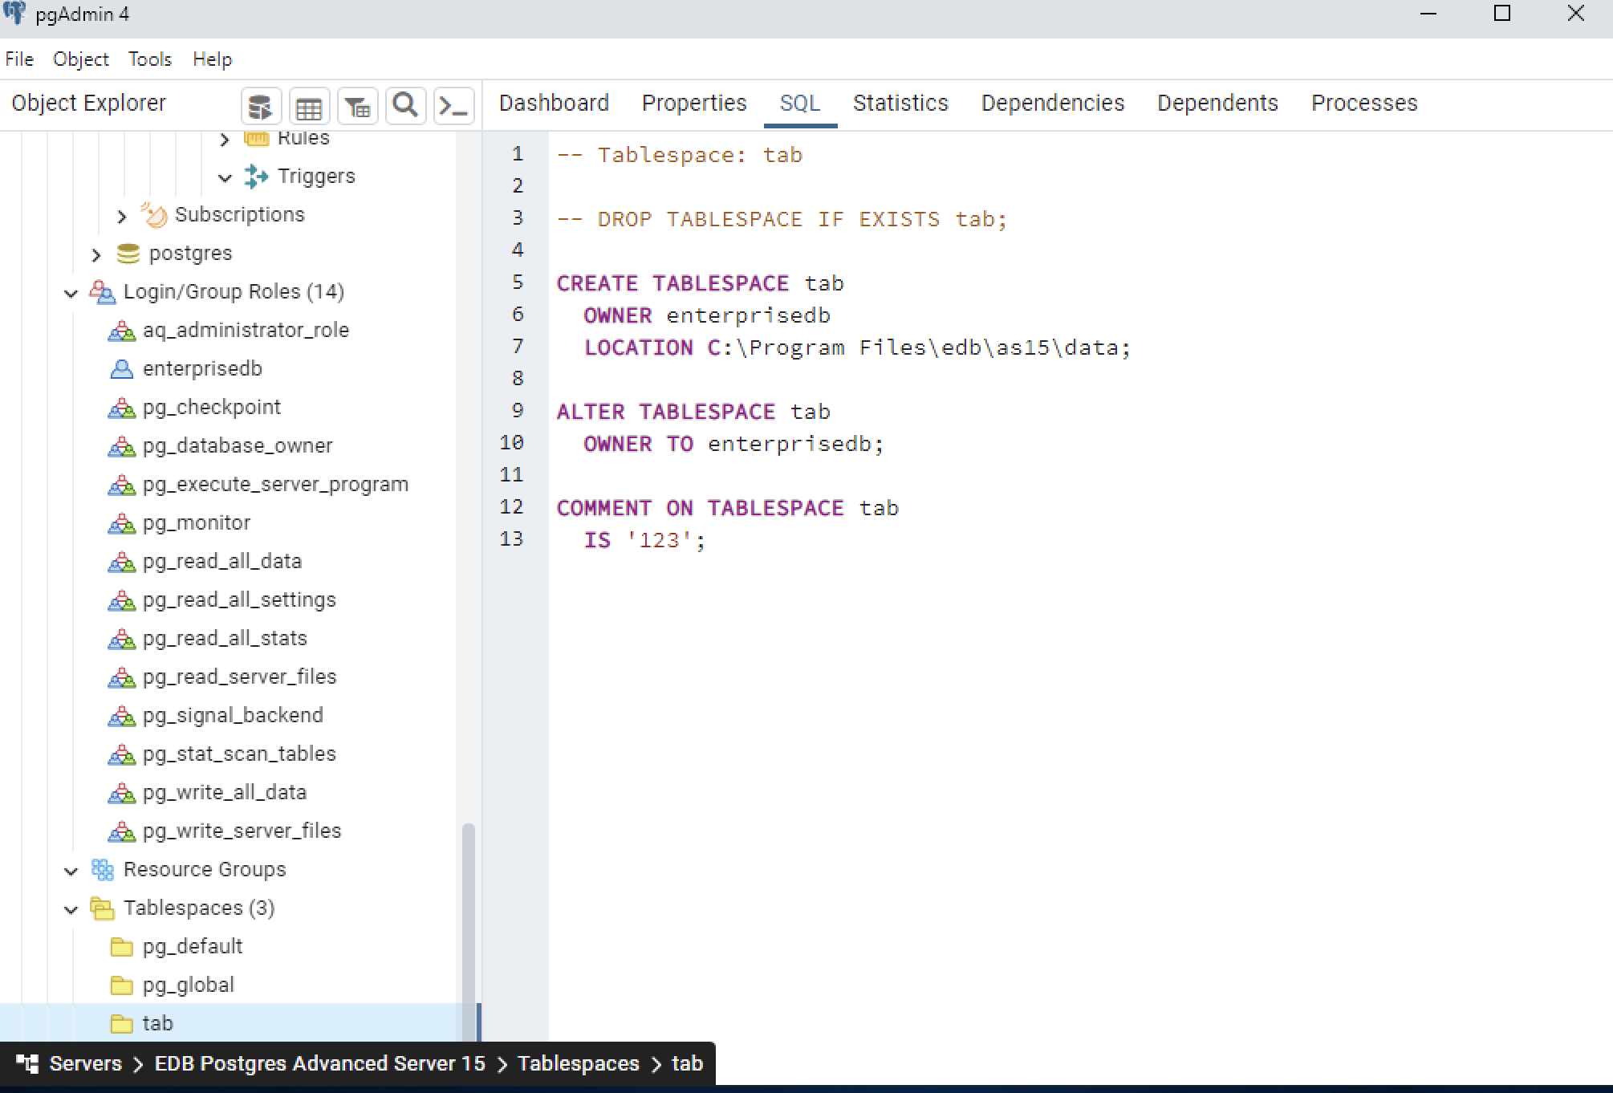
Task: Collapse the Tablespaces (3) node
Action: (x=71, y=908)
